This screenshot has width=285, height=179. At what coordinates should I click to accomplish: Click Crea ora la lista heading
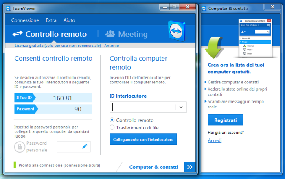tap(236, 68)
